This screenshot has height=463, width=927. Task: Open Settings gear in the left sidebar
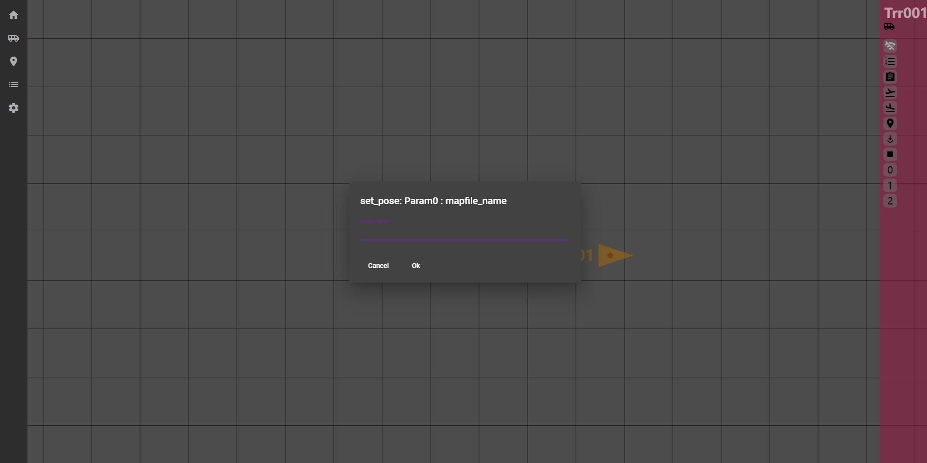pos(14,108)
